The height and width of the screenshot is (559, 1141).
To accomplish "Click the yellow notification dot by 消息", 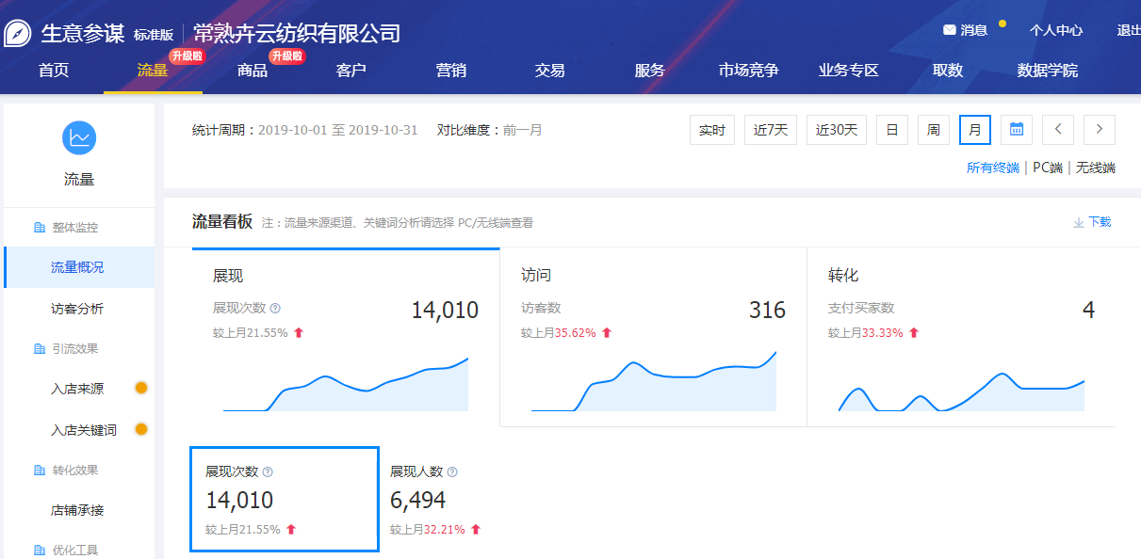I will pyautogui.click(x=1002, y=24).
